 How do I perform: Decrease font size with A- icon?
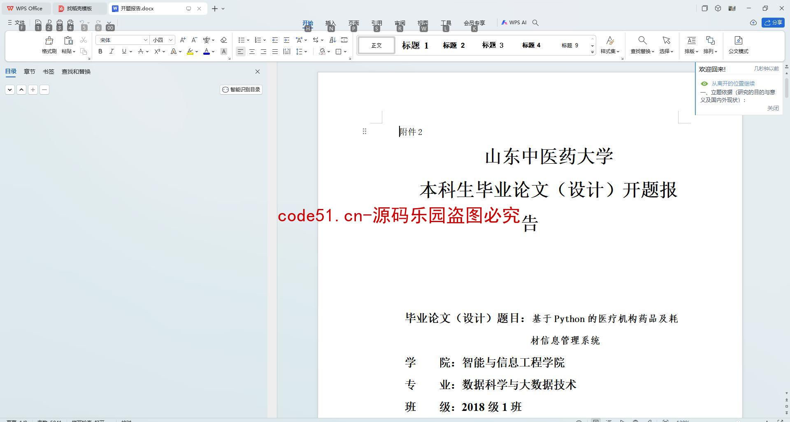point(194,40)
